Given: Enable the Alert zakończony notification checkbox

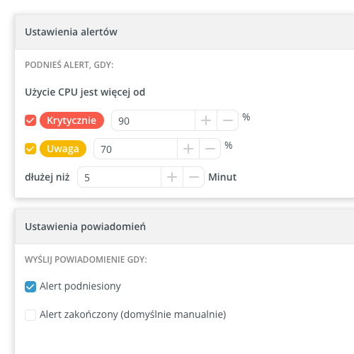Looking at the screenshot, I should (30, 315).
